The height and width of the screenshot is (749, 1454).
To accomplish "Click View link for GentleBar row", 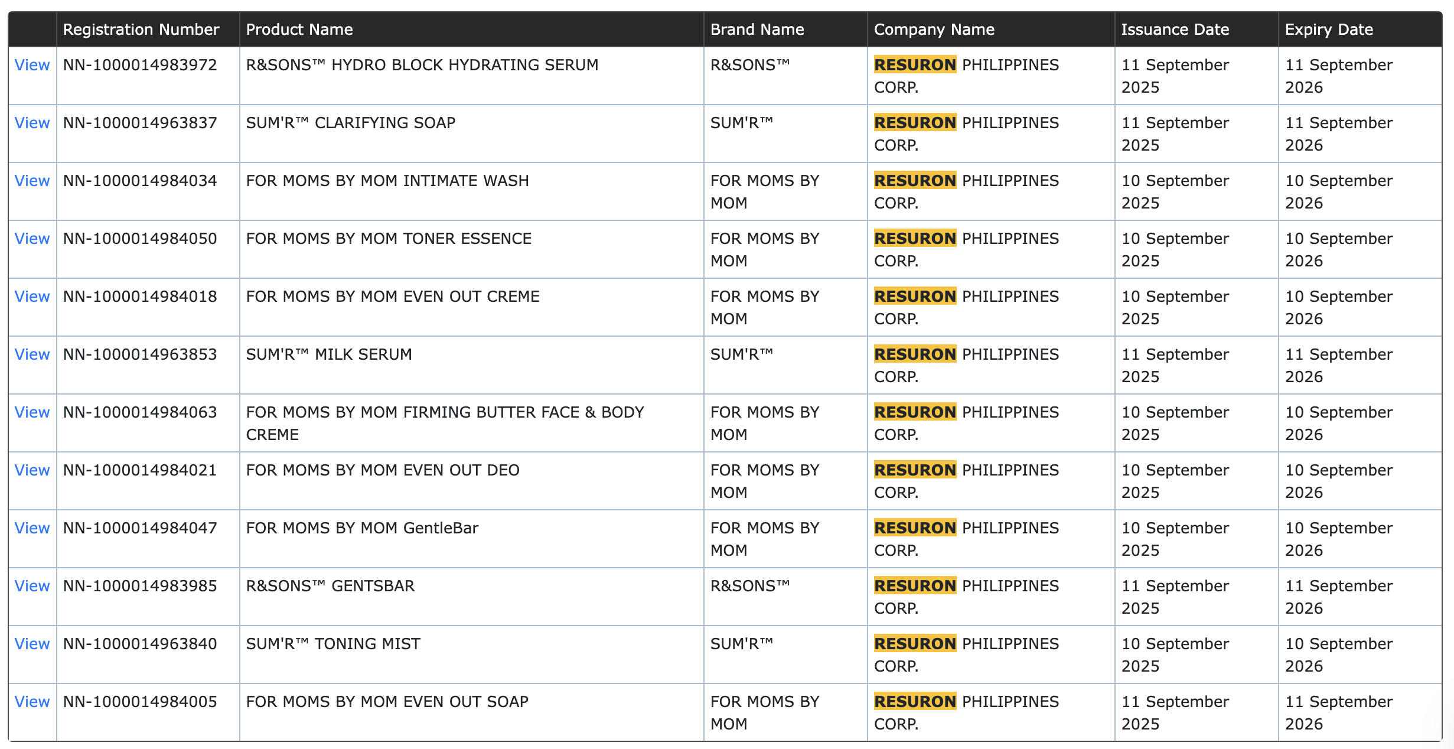I will [32, 528].
